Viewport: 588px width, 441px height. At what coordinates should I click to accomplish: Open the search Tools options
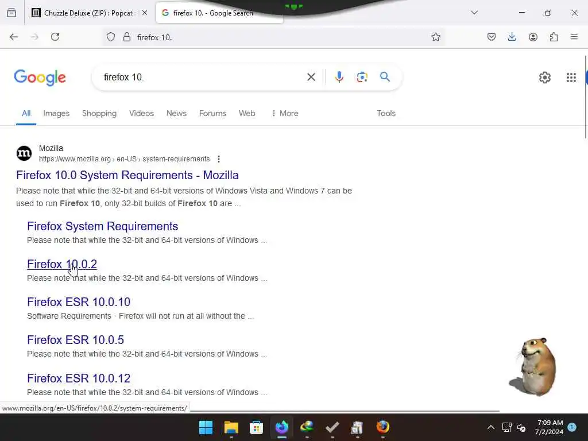[x=386, y=113]
